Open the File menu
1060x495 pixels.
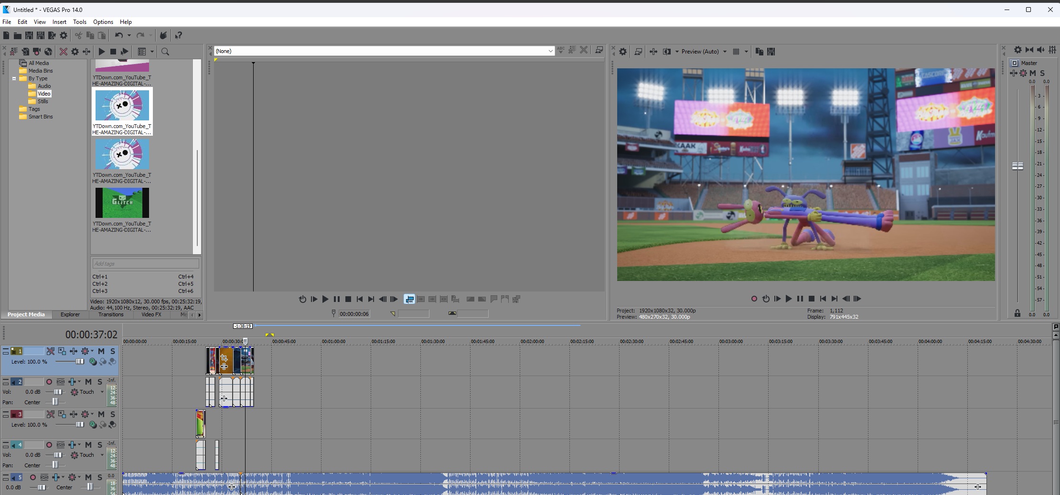(x=7, y=22)
